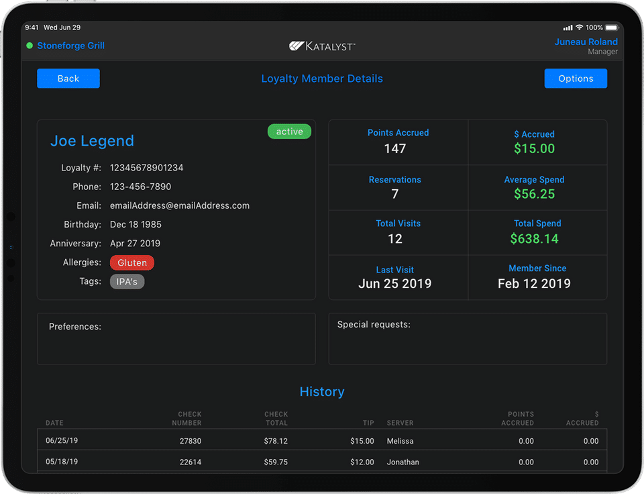The height and width of the screenshot is (494, 644).
Task: Select the 06/25/19 history row date
Action: 62,440
